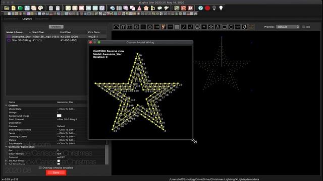Select the Sphere globe model tool

pyautogui.click(x=197, y=27)
